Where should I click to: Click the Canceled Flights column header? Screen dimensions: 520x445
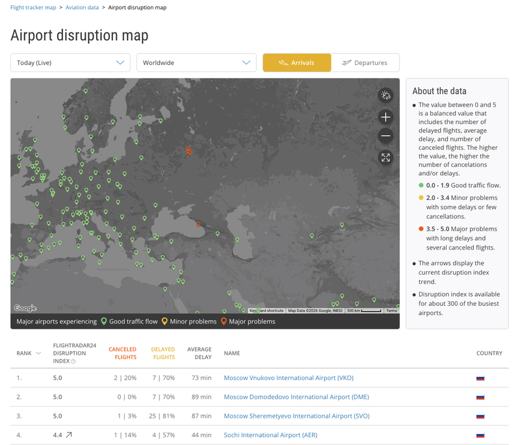click(x=122, y=353)
